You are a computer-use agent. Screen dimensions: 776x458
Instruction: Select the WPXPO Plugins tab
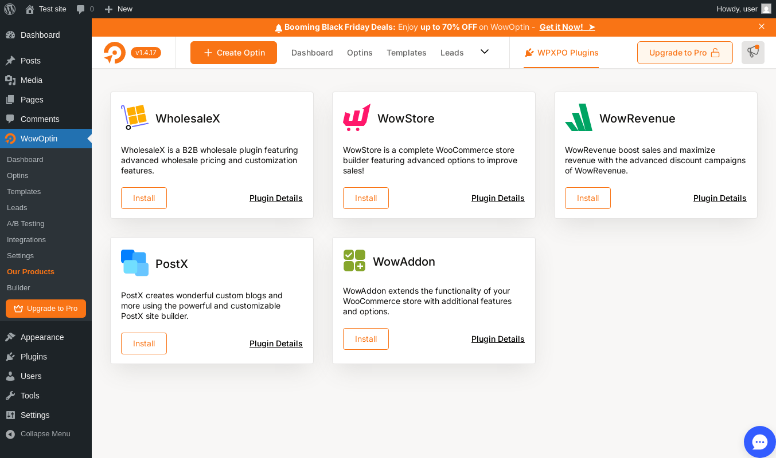tap(561, 53)
